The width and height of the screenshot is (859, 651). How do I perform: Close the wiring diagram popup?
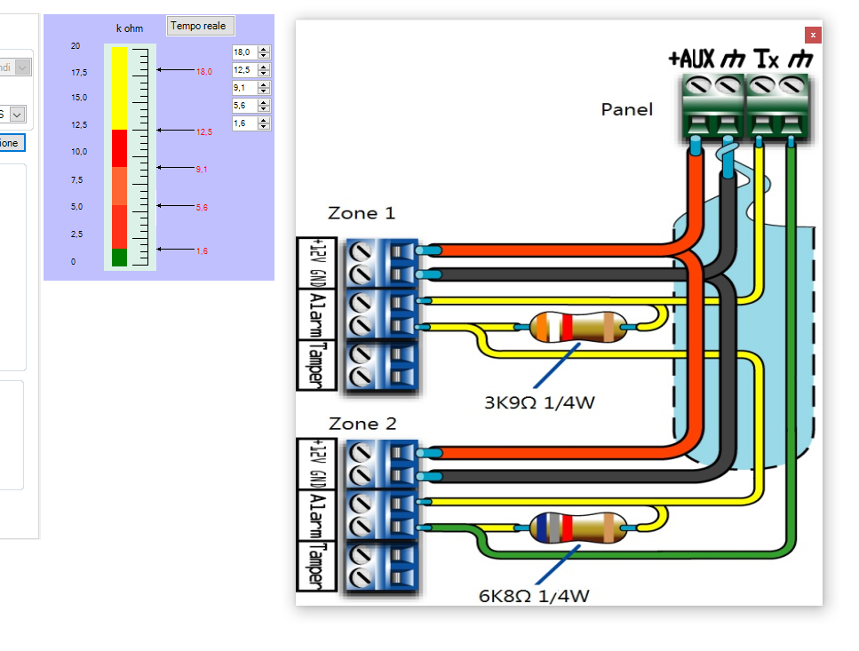click(813, 35)
